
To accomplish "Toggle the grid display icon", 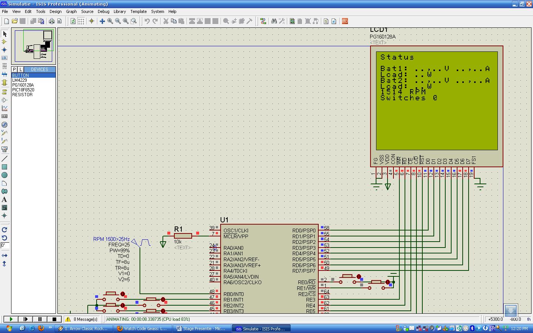I will (81, 21).
